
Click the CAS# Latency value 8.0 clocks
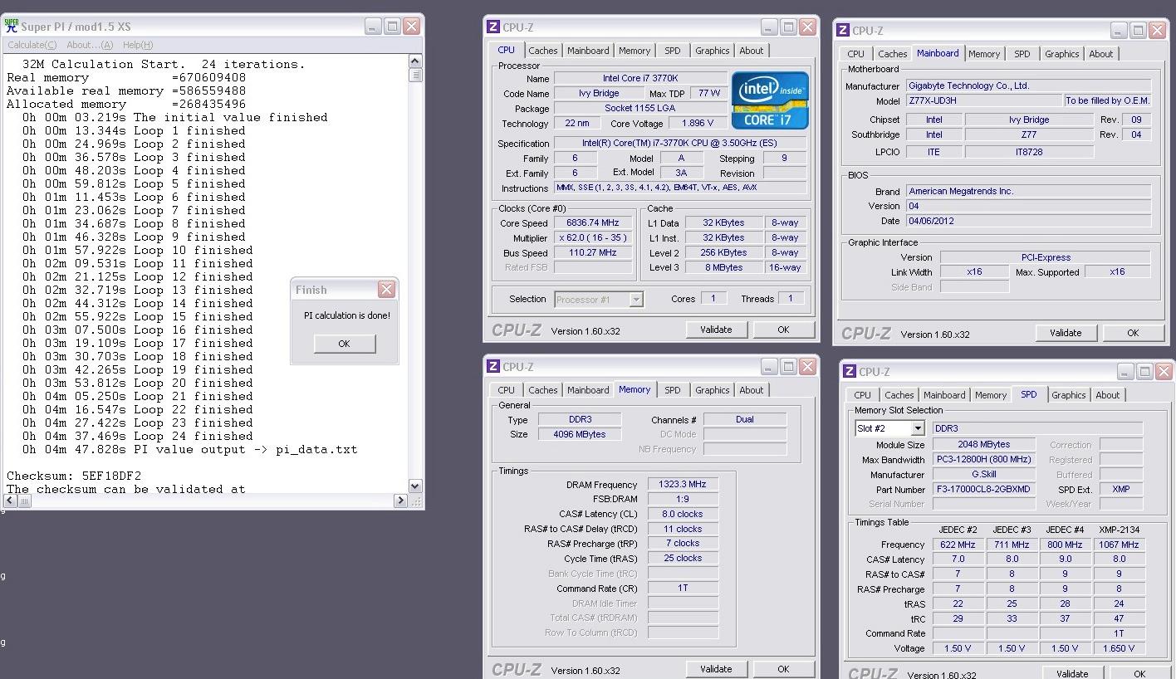point(683,514)
